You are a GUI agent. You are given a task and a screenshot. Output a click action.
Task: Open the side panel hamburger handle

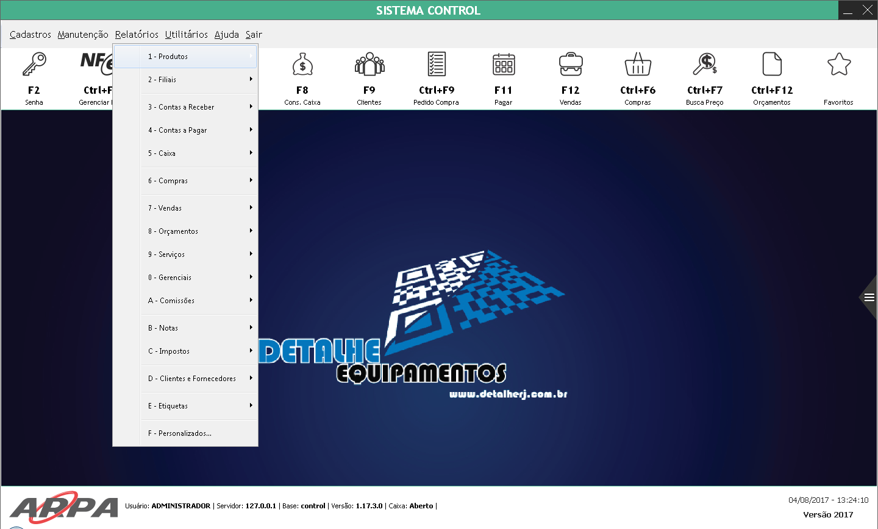(869, 298)
